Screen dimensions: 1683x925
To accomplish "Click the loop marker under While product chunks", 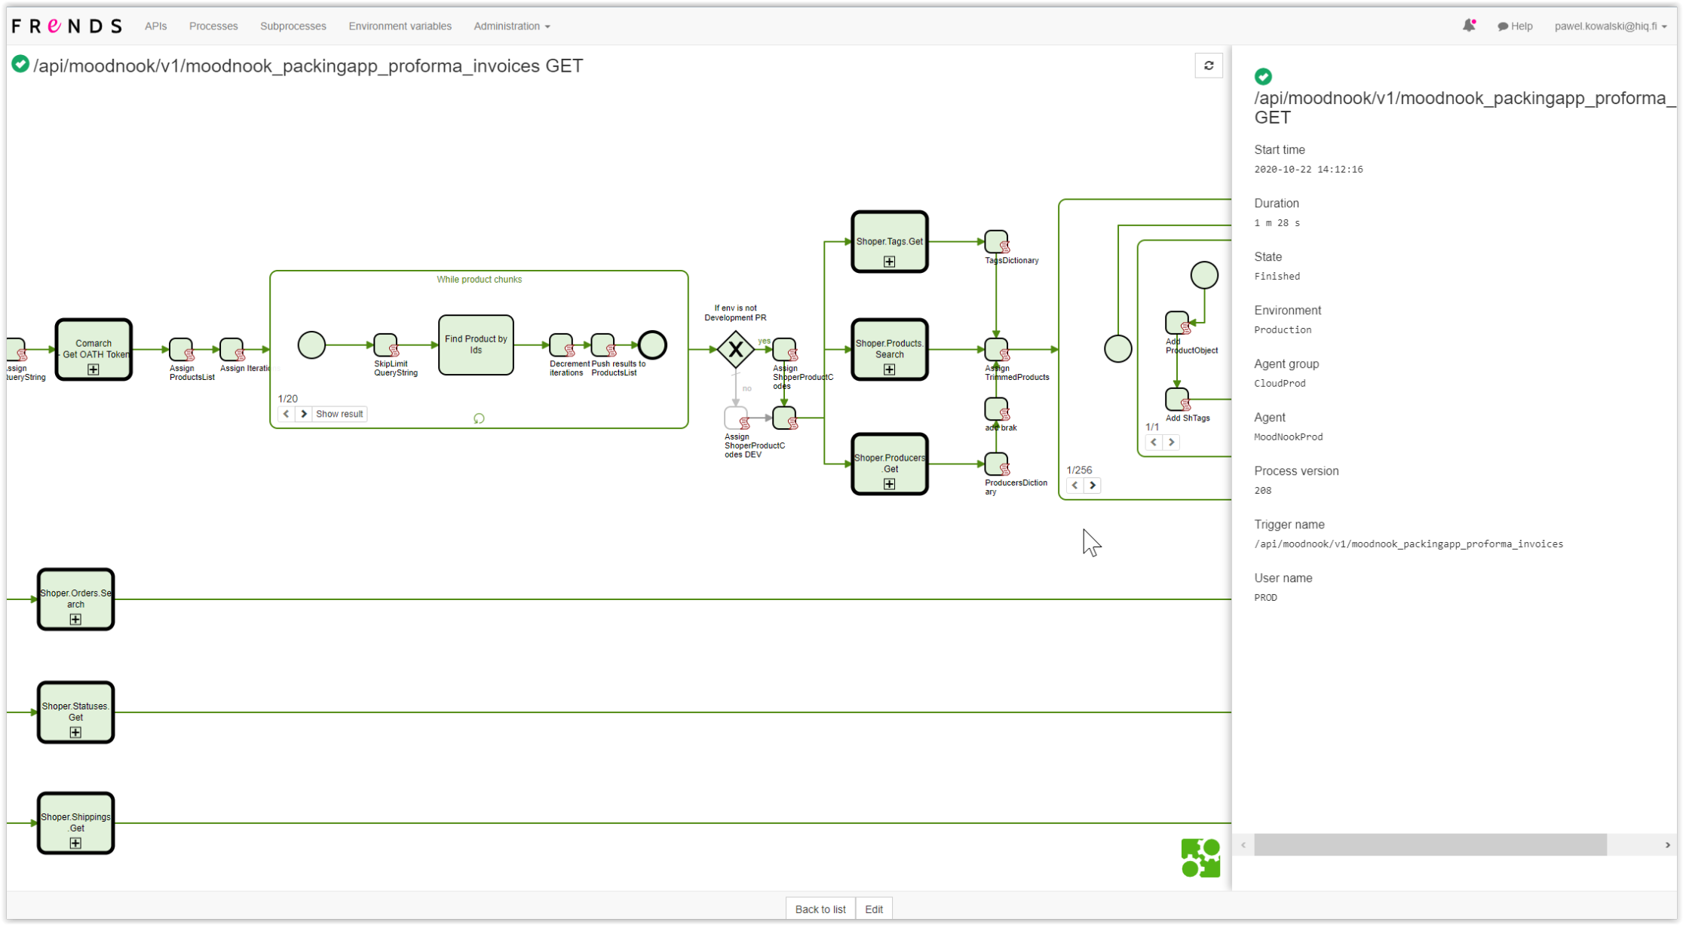I will click(479, 418).
